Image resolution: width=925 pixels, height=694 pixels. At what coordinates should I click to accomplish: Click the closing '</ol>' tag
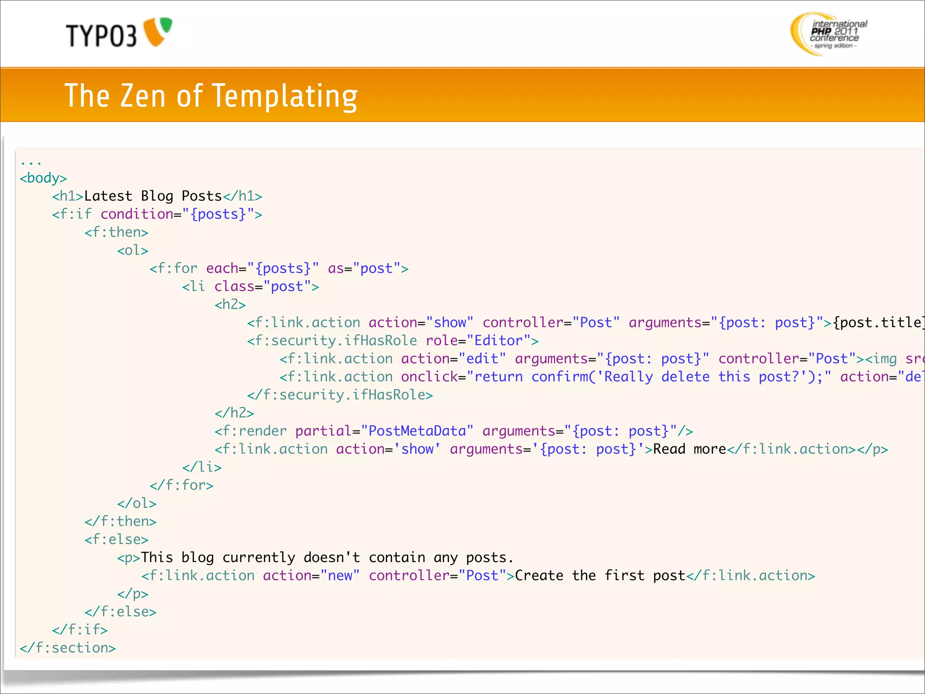point(137,503)
